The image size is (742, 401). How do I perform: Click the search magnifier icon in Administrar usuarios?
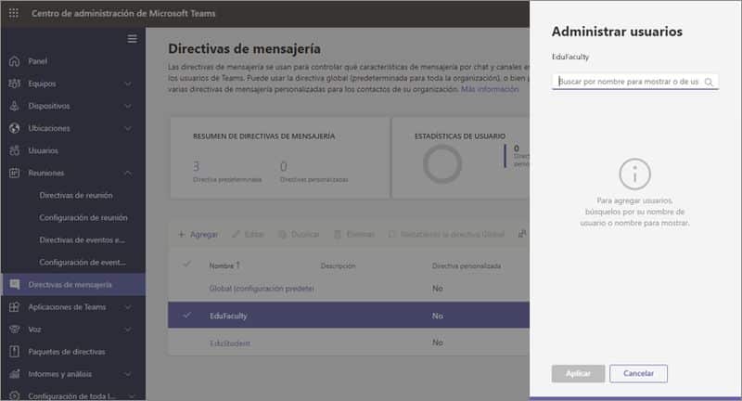[709, 82]
